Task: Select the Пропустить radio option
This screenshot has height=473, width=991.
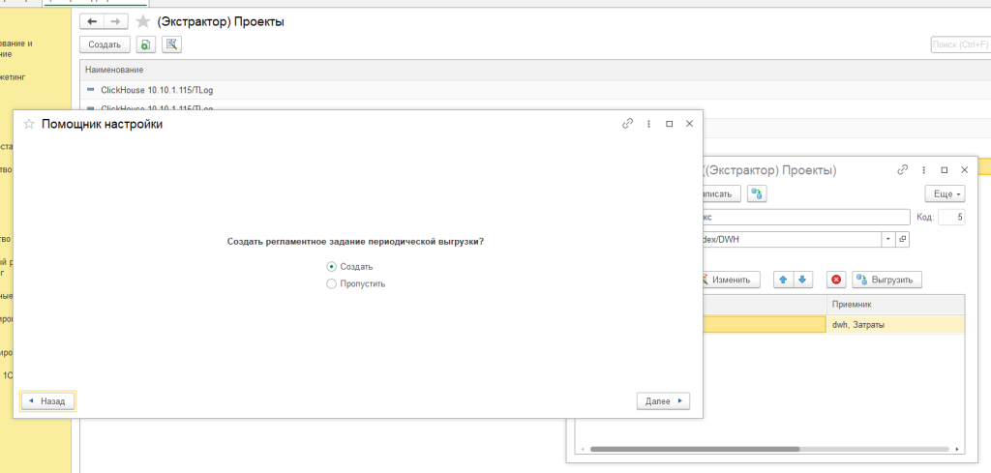Action: click(332, 283)
